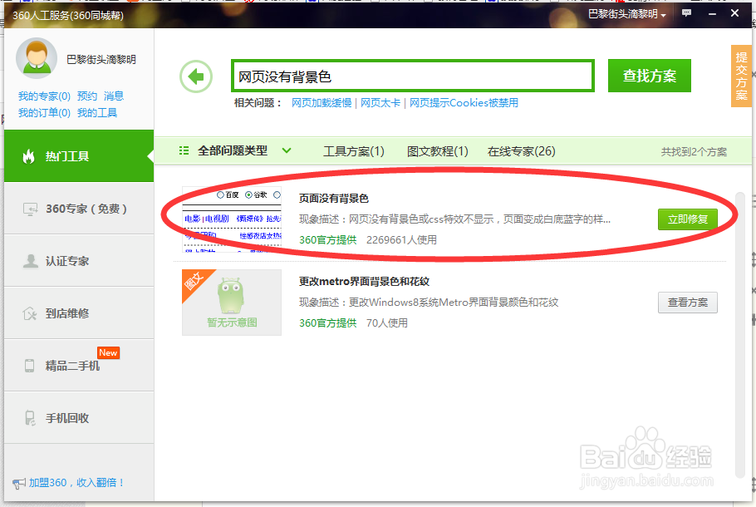
Task: Click 360官方提供 under 更改metro界面背景色和花纹
Action: tap(328, 323)
